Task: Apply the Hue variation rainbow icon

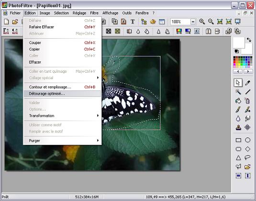Action: 179,31
